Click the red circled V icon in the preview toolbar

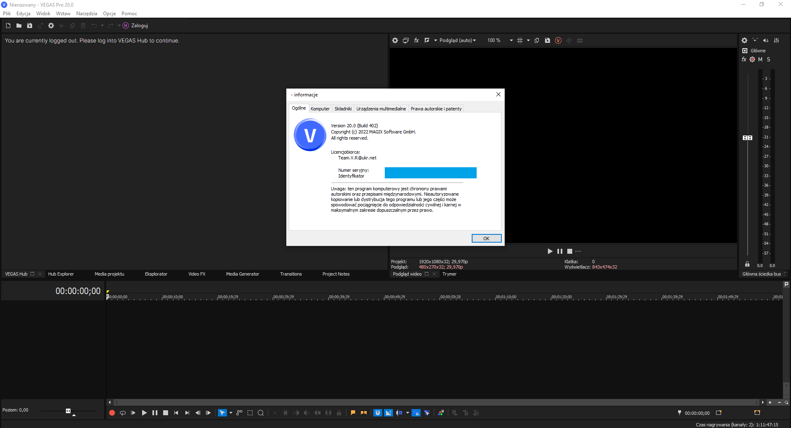558,40
